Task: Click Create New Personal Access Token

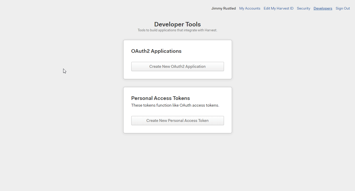Action: point(177,121)
